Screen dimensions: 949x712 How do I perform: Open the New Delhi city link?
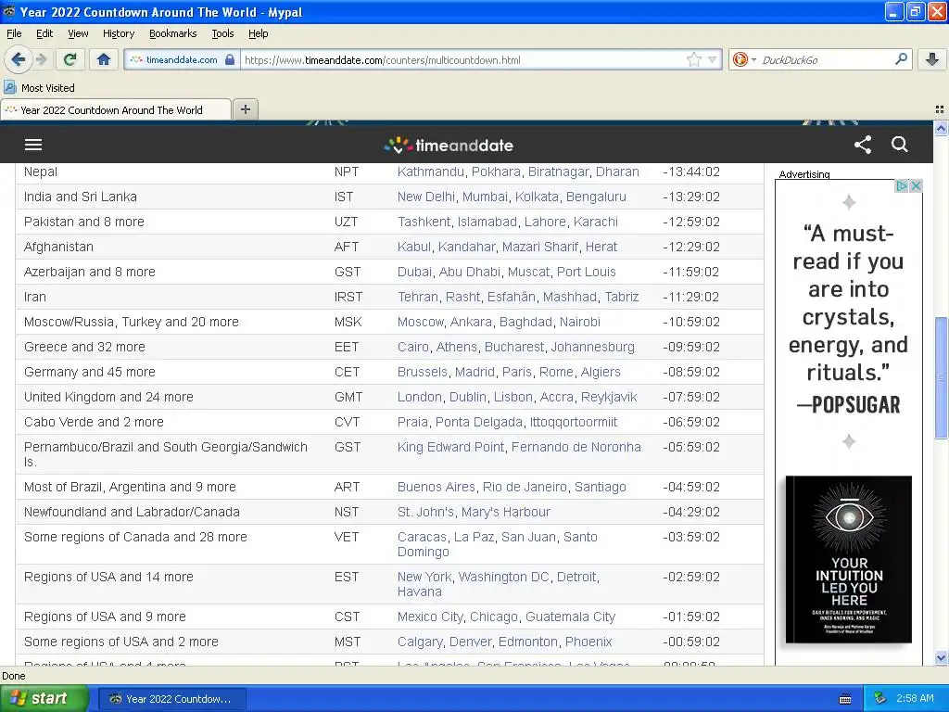coord(426,197)
